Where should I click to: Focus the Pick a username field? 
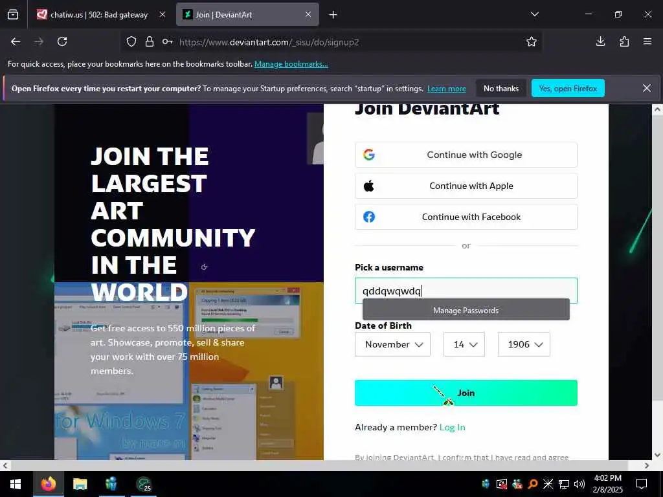466,291
